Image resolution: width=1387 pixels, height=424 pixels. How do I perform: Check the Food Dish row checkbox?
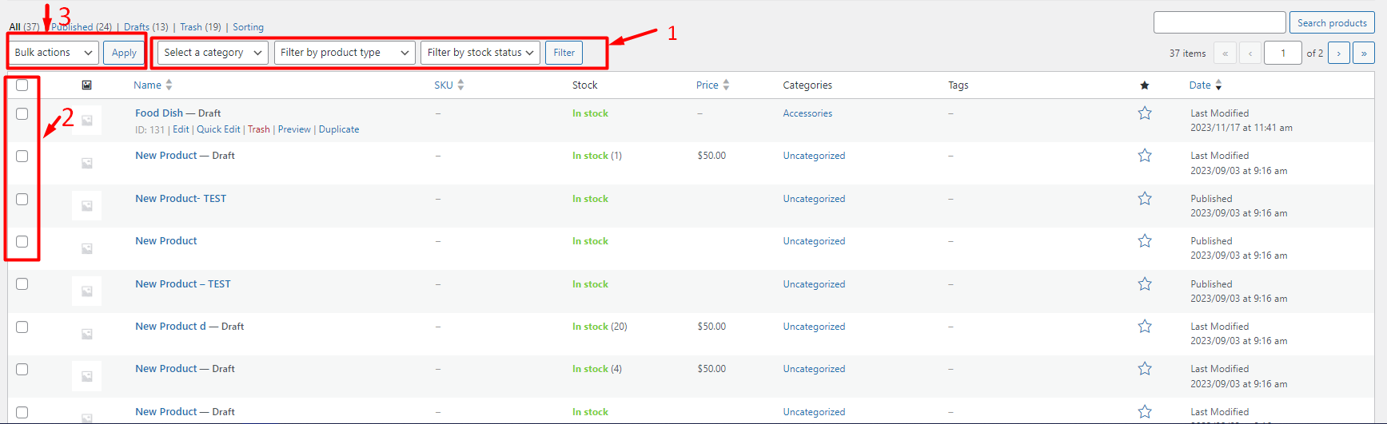tap(22, 113)
